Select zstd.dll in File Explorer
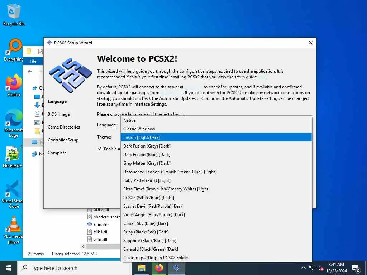The height and width of the screenshot is (275, 367). coord(100,240)
